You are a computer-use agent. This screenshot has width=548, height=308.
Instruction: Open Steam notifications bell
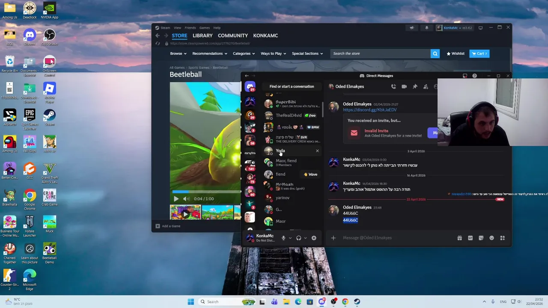[426, 28]
